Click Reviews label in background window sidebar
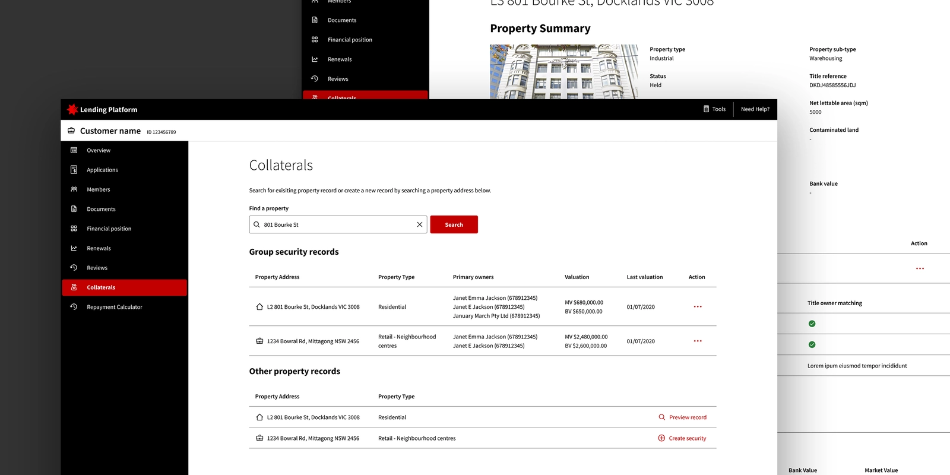 click(338, 79)
